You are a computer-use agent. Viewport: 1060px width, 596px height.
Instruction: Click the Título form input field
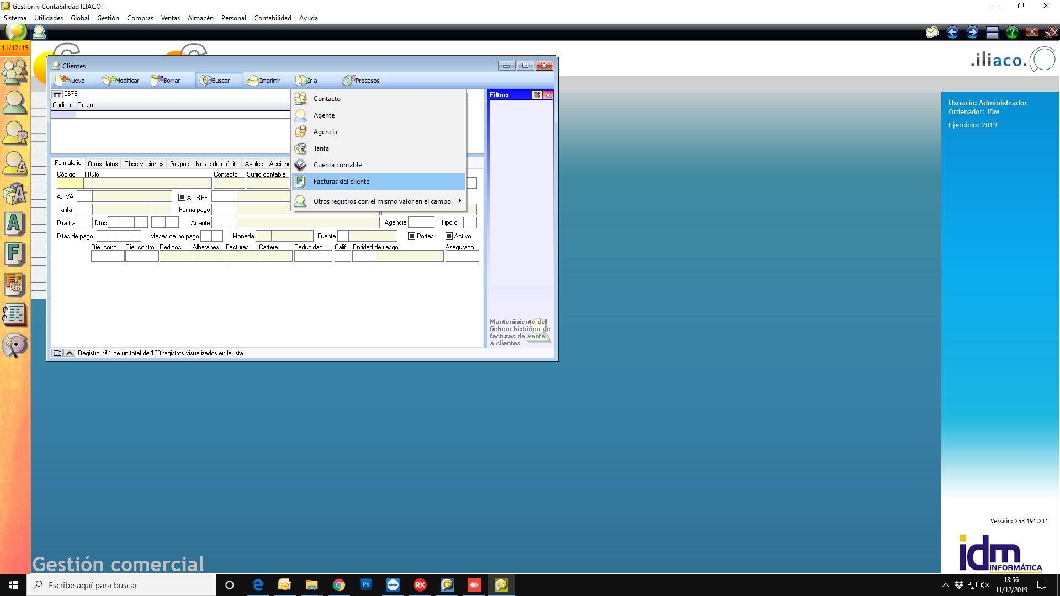point(147,183)
